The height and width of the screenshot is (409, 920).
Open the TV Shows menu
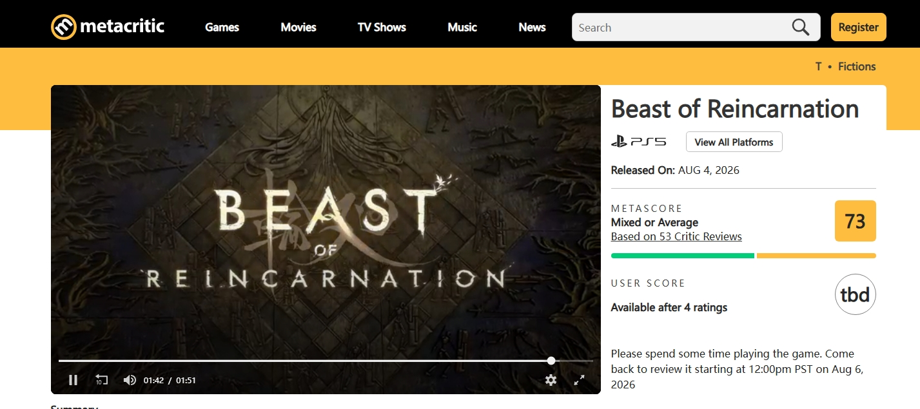[x=382, y=27]
